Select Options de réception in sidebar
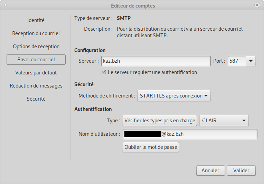This screenshot has height=184, width=264. tap(36, 47)
